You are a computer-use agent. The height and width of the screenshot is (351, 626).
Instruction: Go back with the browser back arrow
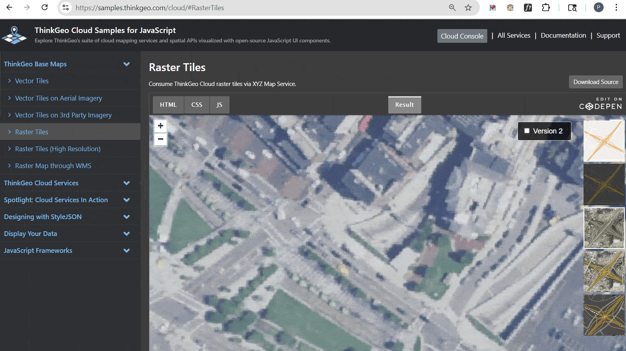(x=9, y=7)
